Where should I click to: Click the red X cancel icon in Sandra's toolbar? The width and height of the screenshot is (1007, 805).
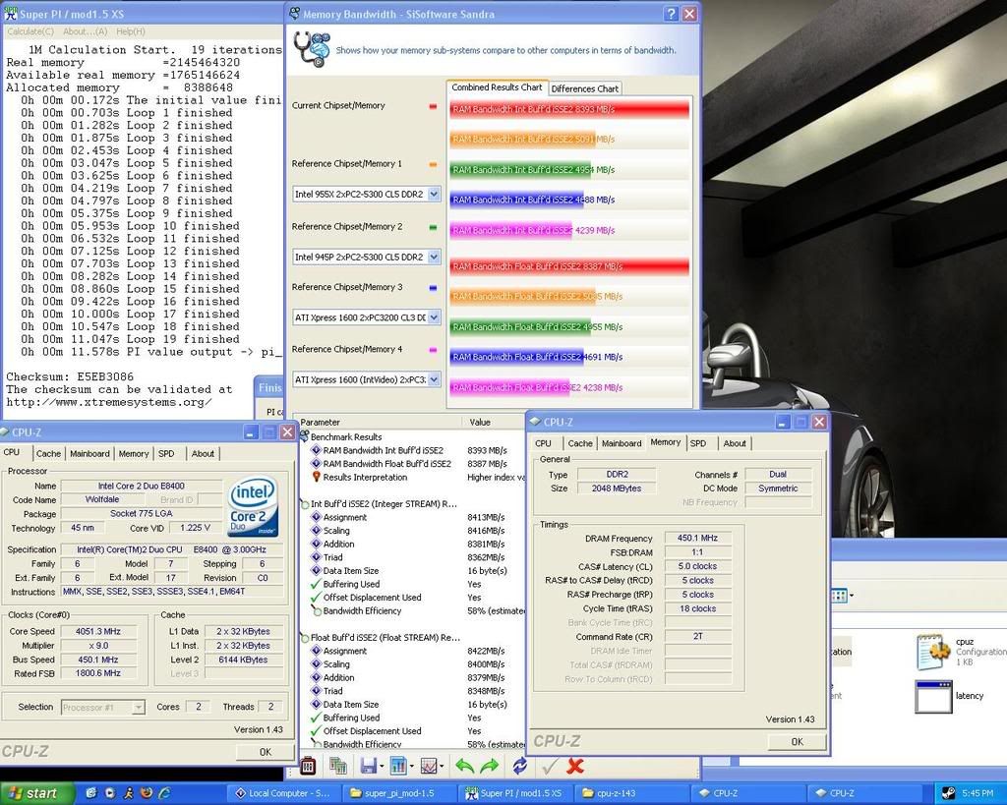coord(575,766)
